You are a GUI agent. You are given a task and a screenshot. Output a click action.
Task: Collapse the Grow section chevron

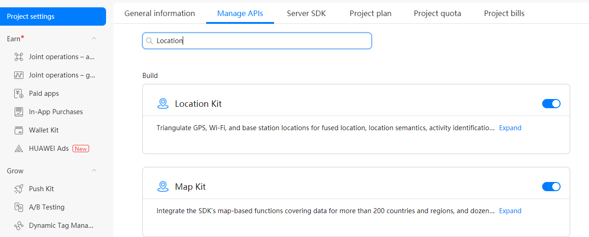tap(94, 171)
